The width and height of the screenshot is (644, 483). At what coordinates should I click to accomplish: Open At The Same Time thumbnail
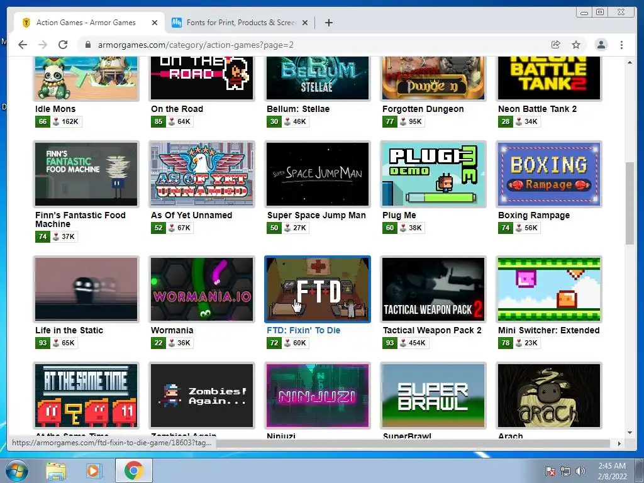click(86, 396)
